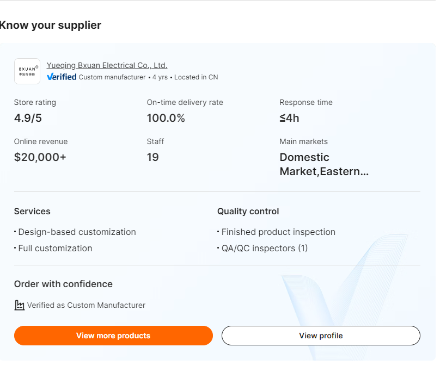Open the Yueqing Bxuan Electrical Co., Ltd. link

(x=107, y=65)
